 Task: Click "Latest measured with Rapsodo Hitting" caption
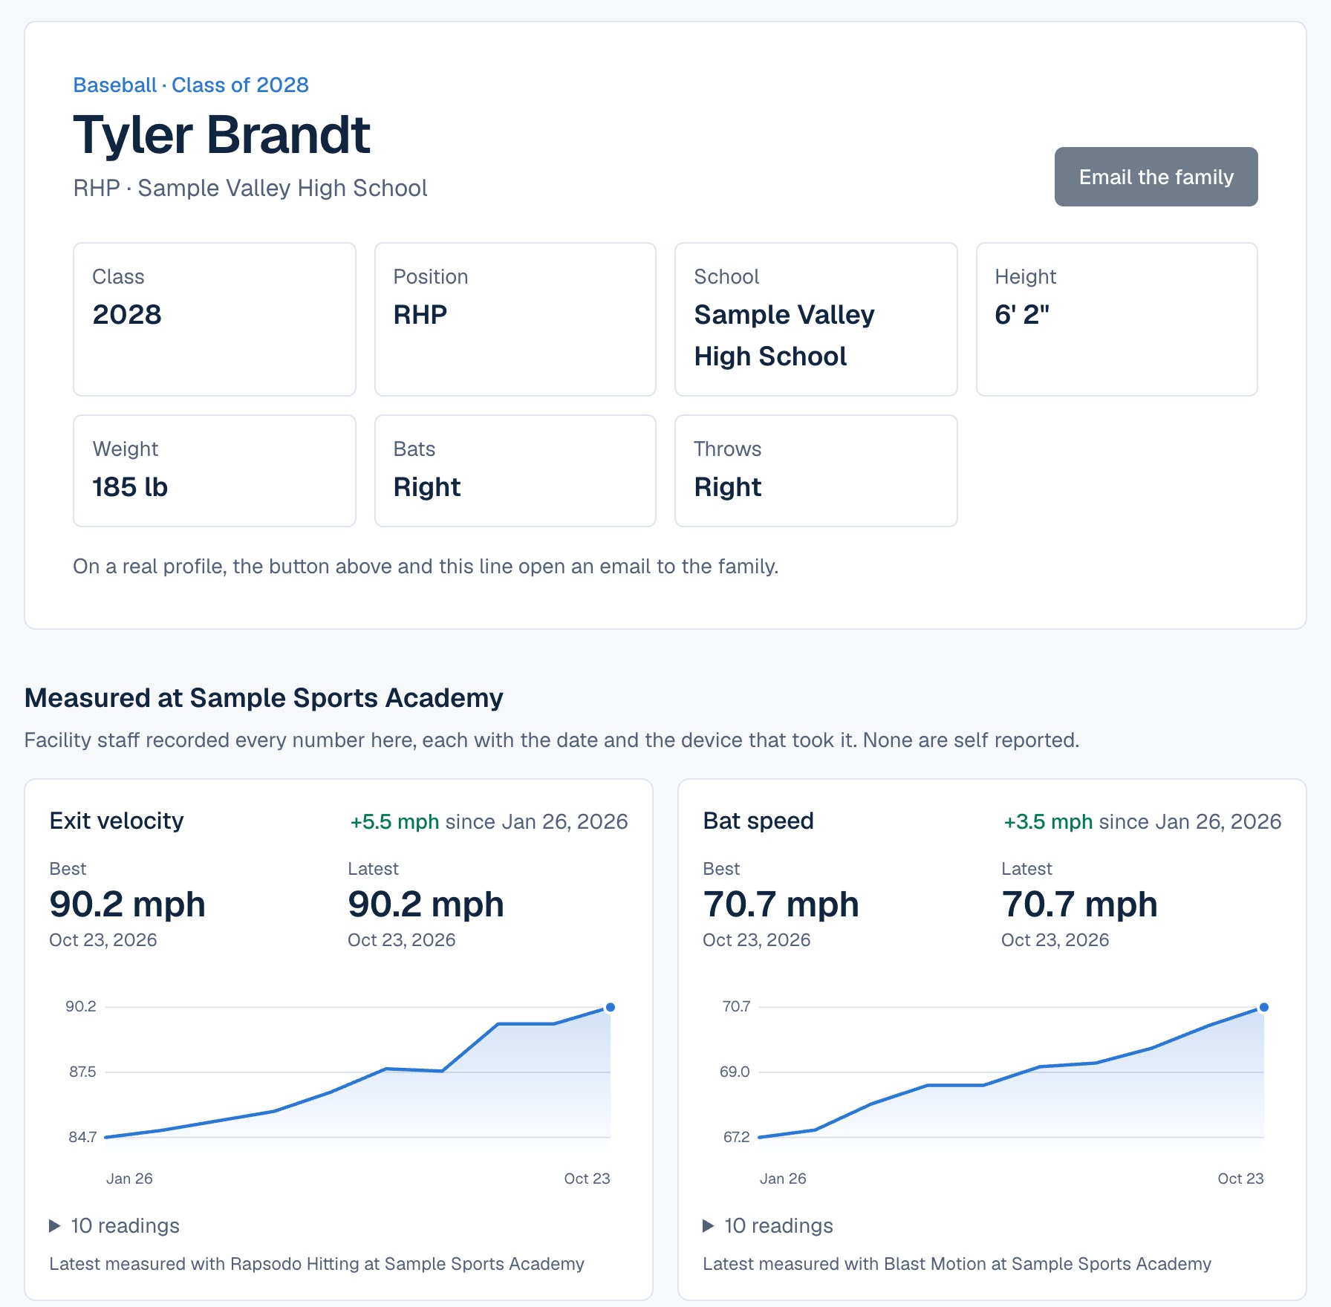pos(317,1264)
